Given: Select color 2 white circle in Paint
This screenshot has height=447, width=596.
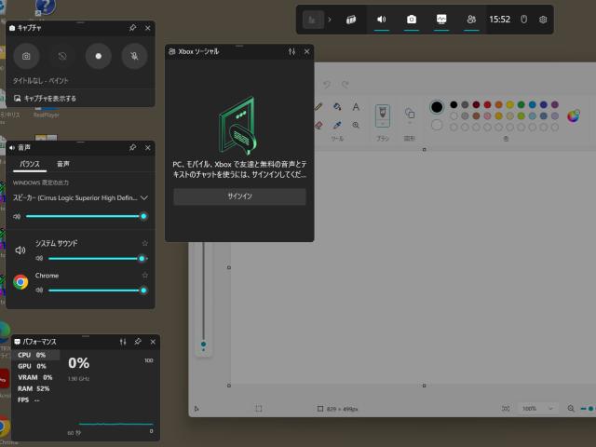Looking at the screenshot, I should point(437,125).
